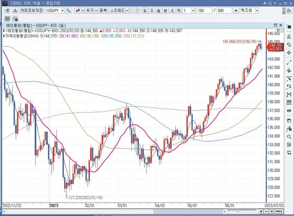294x216 pixels.
Task: Click the right panel toggle toolbar icon
Action: pyautogui.click(x=289, y=11)
